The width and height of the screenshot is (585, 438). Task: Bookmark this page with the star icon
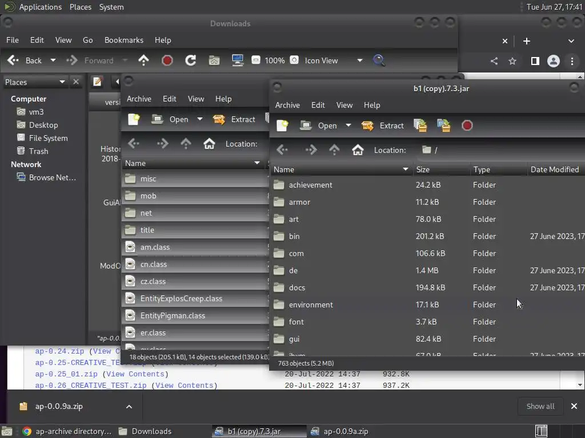tap(512, 61)
